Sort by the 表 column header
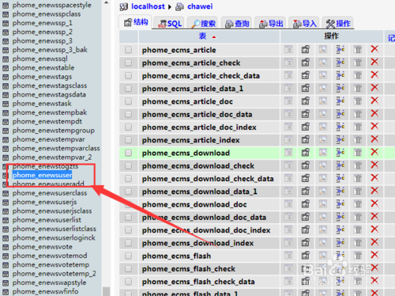395x296 pixels. (202, 36)
